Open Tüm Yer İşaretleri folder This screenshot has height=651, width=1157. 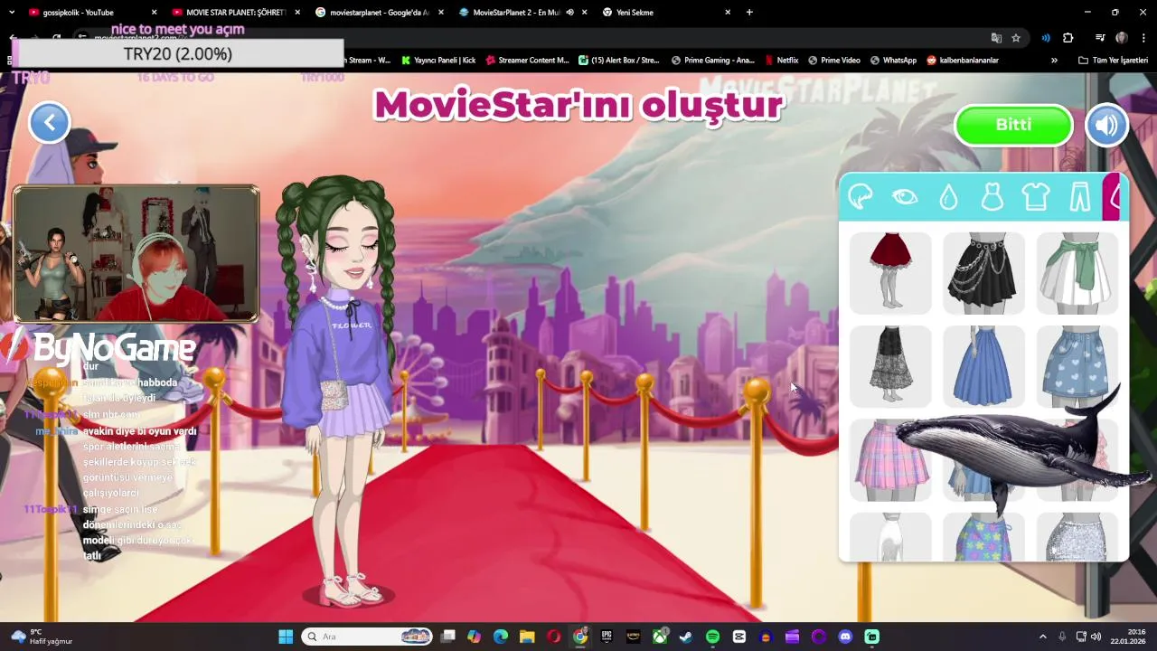(1114, 61)
